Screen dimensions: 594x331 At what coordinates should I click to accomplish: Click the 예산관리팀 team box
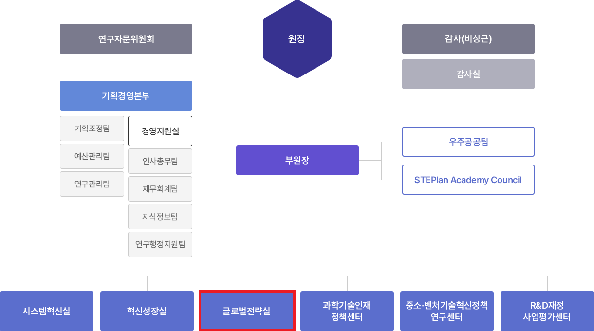tap(92, 156)
